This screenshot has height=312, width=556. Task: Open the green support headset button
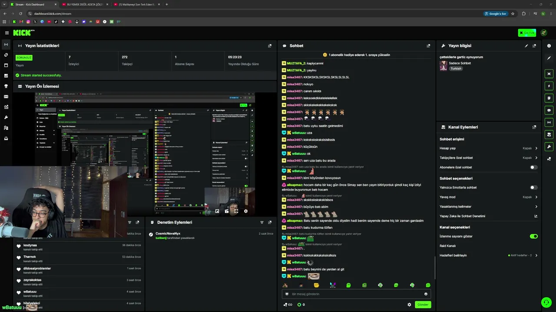(x=546, y=302)
